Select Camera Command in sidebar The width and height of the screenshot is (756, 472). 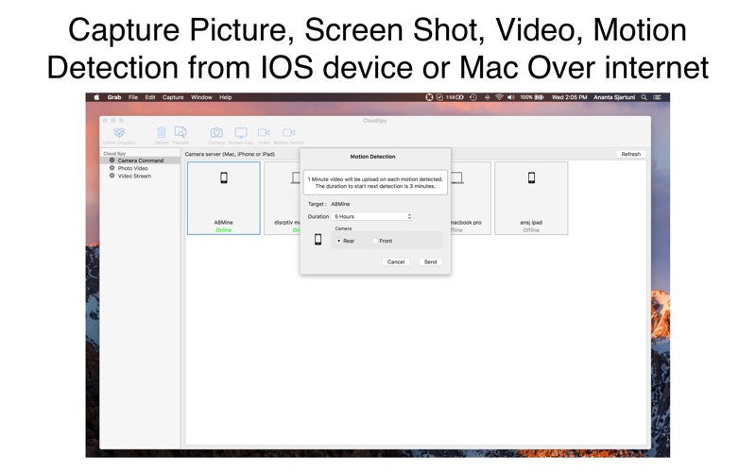140,160
